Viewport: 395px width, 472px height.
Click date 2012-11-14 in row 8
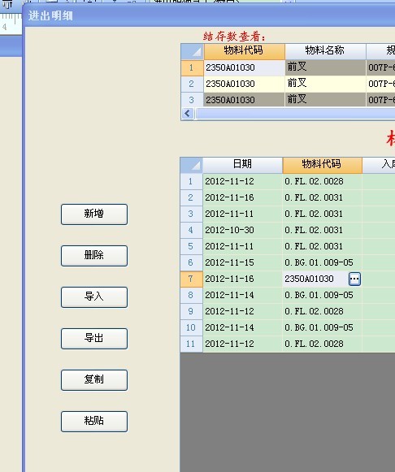pyautogui.click(x=243, y=295)
